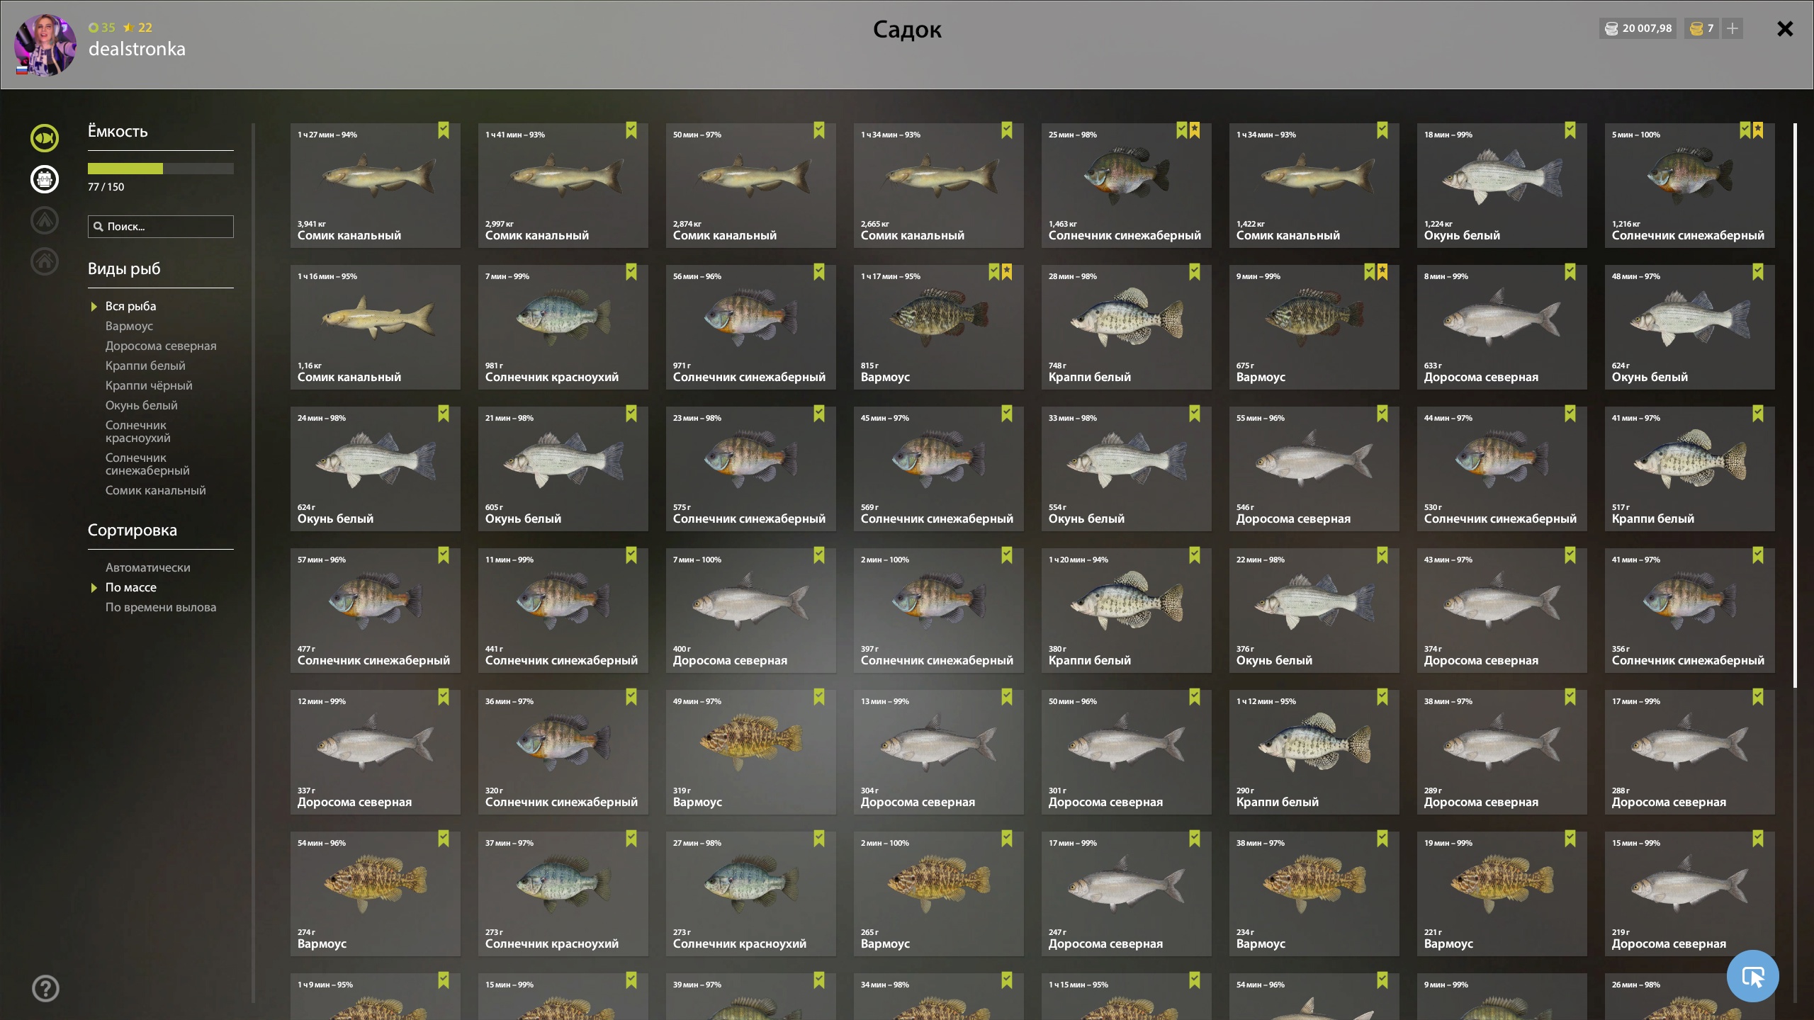Filter fish list by Краппи чёрный

coord(149,385)
